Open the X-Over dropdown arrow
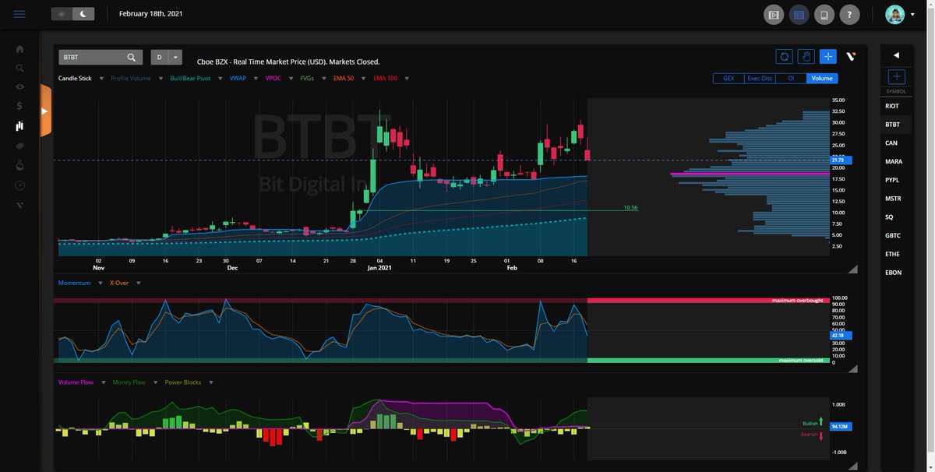 tap(139, 283)
